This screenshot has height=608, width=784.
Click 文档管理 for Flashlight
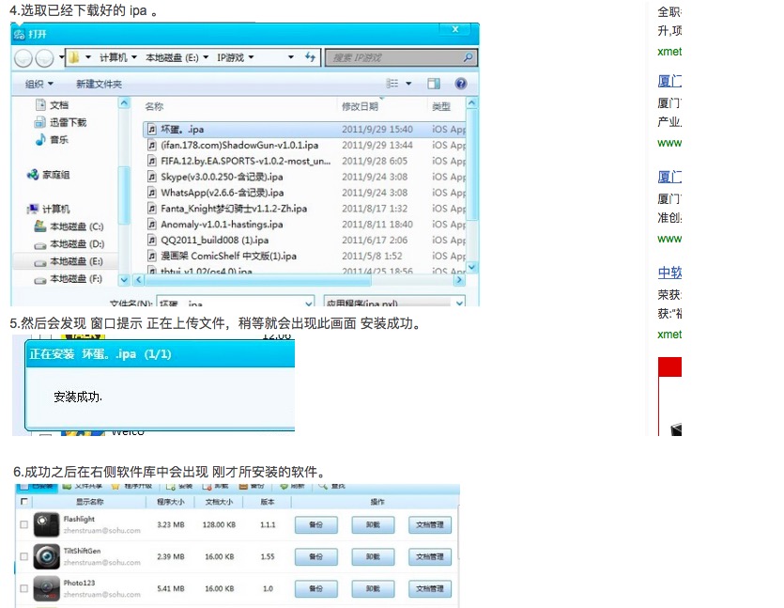point(430,525)
